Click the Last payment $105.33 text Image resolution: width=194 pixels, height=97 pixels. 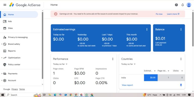click(161, 44)
